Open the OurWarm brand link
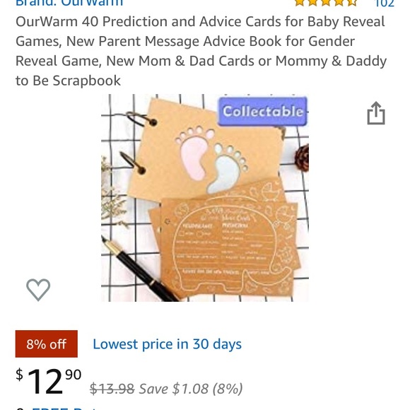Viewport: 410px width, 410px height. tap(69, 3)
